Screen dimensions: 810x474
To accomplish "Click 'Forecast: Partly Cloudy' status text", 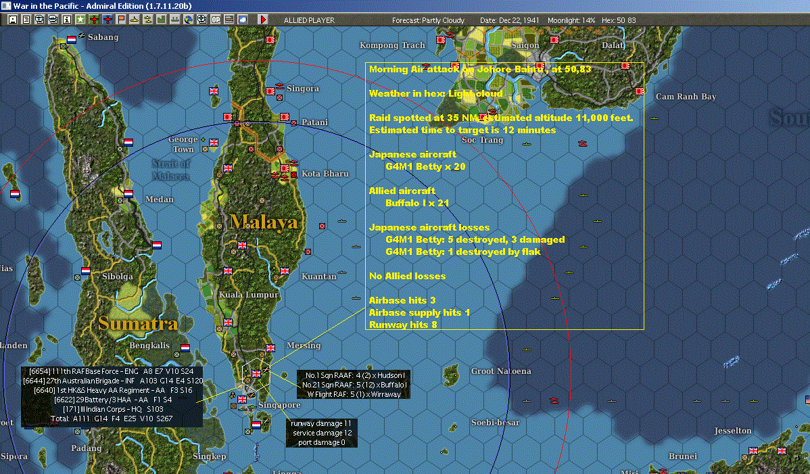I will point(428,20).
